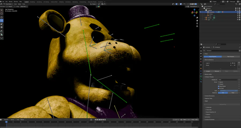Click the Pose Position button

click(213, 57)
